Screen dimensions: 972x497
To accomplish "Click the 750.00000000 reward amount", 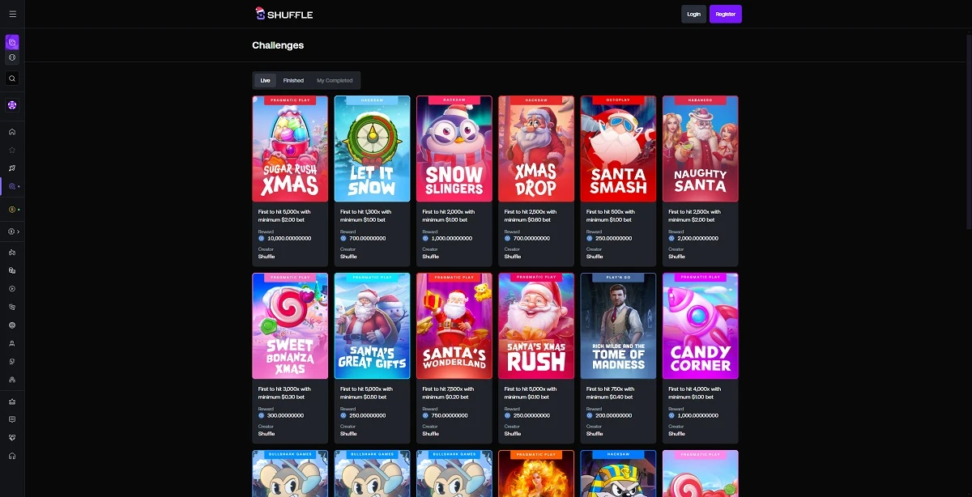I will pos(450,416).
